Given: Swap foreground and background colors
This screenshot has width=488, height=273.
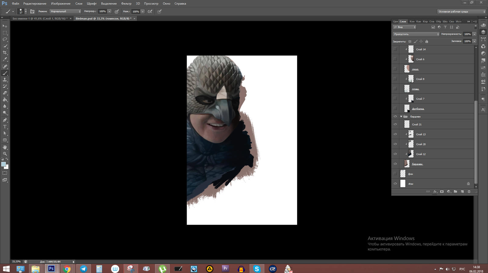Looking at the screenshot, I should click(7, 159).
